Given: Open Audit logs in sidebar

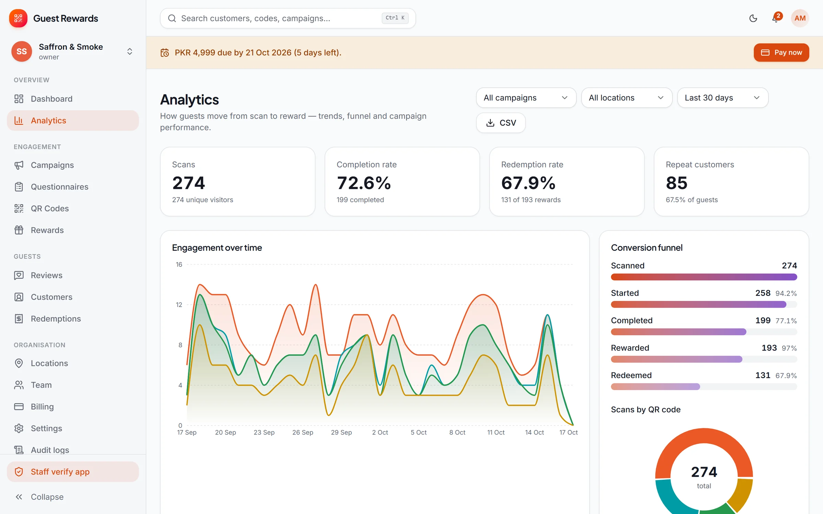Looking at the screenshot, I should click(x=73, y=450).
